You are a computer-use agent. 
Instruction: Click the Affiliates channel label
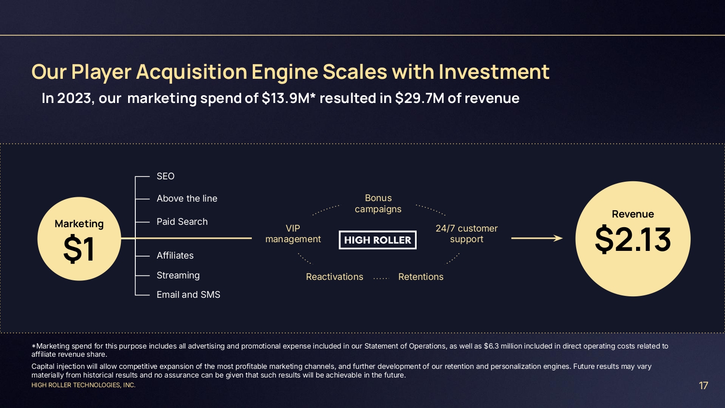pyautogui.click(x=175, y=256)
